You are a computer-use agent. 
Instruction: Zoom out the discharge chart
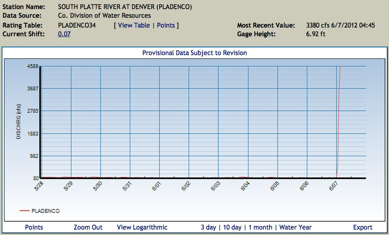[x=88, y=227]
